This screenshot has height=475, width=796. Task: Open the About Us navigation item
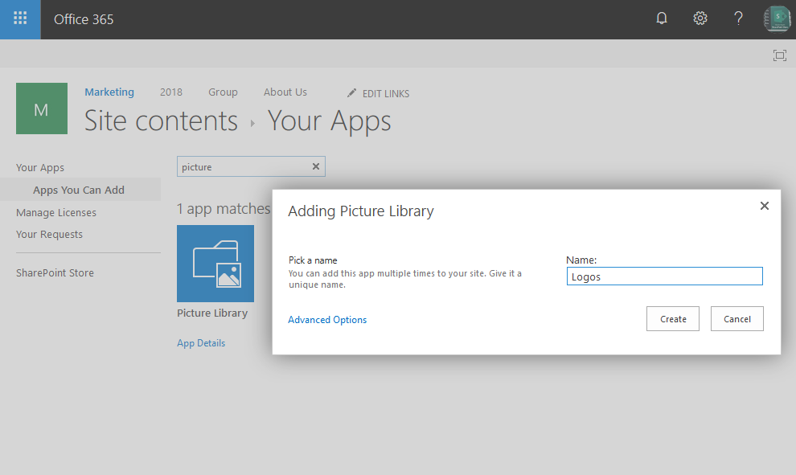tap(285, 92)
